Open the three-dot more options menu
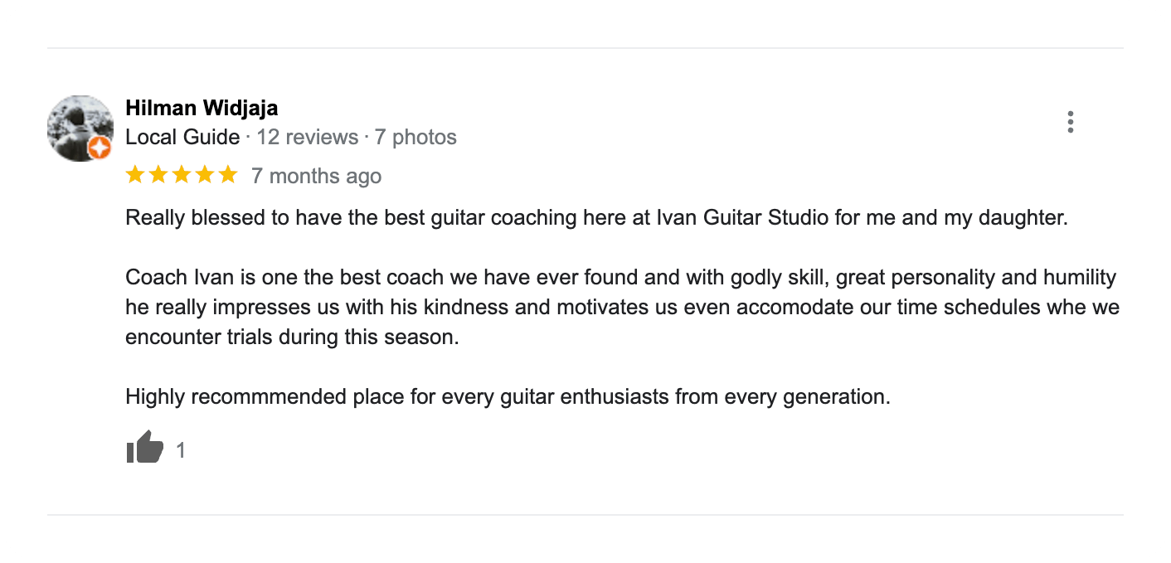Screen dimensions: 1171x563 (1071, 122)
